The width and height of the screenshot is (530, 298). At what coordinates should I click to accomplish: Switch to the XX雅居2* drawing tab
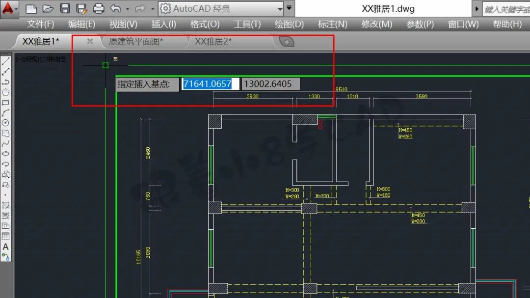point(213,41)
